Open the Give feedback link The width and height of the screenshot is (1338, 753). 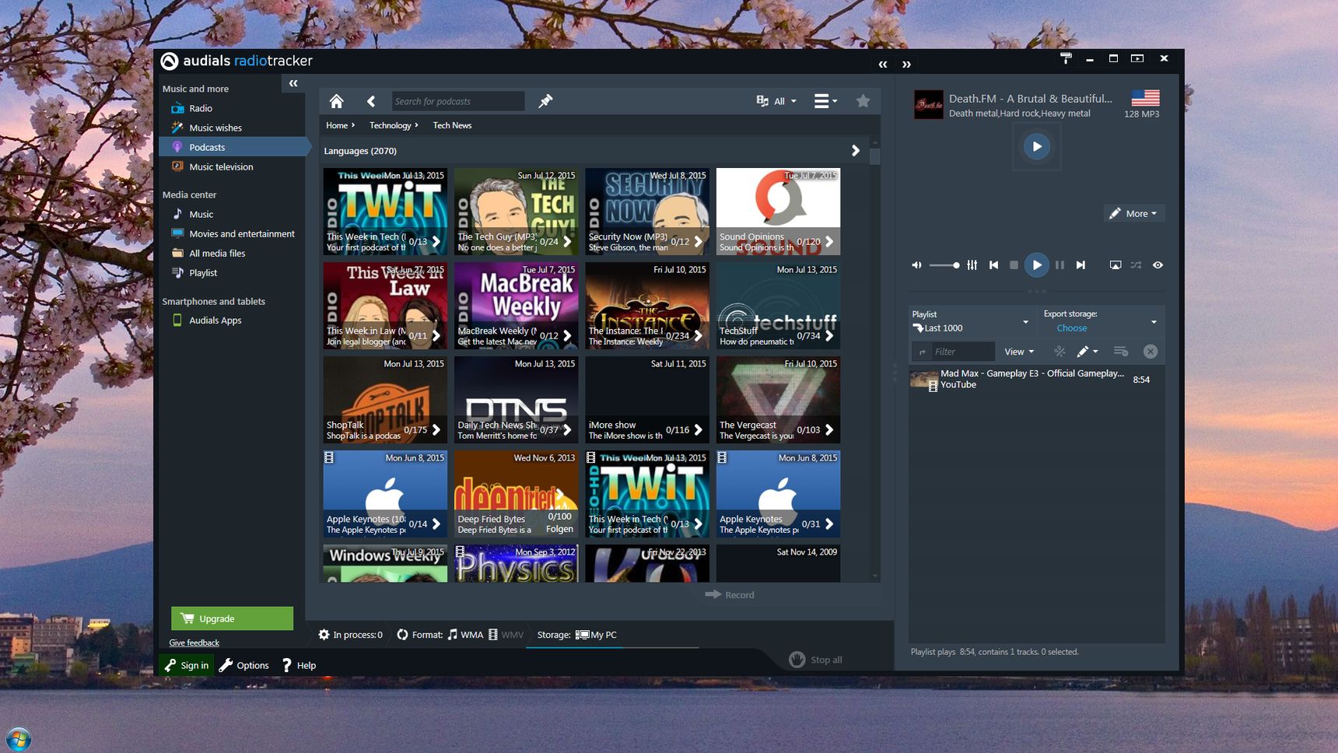point(194,643)
